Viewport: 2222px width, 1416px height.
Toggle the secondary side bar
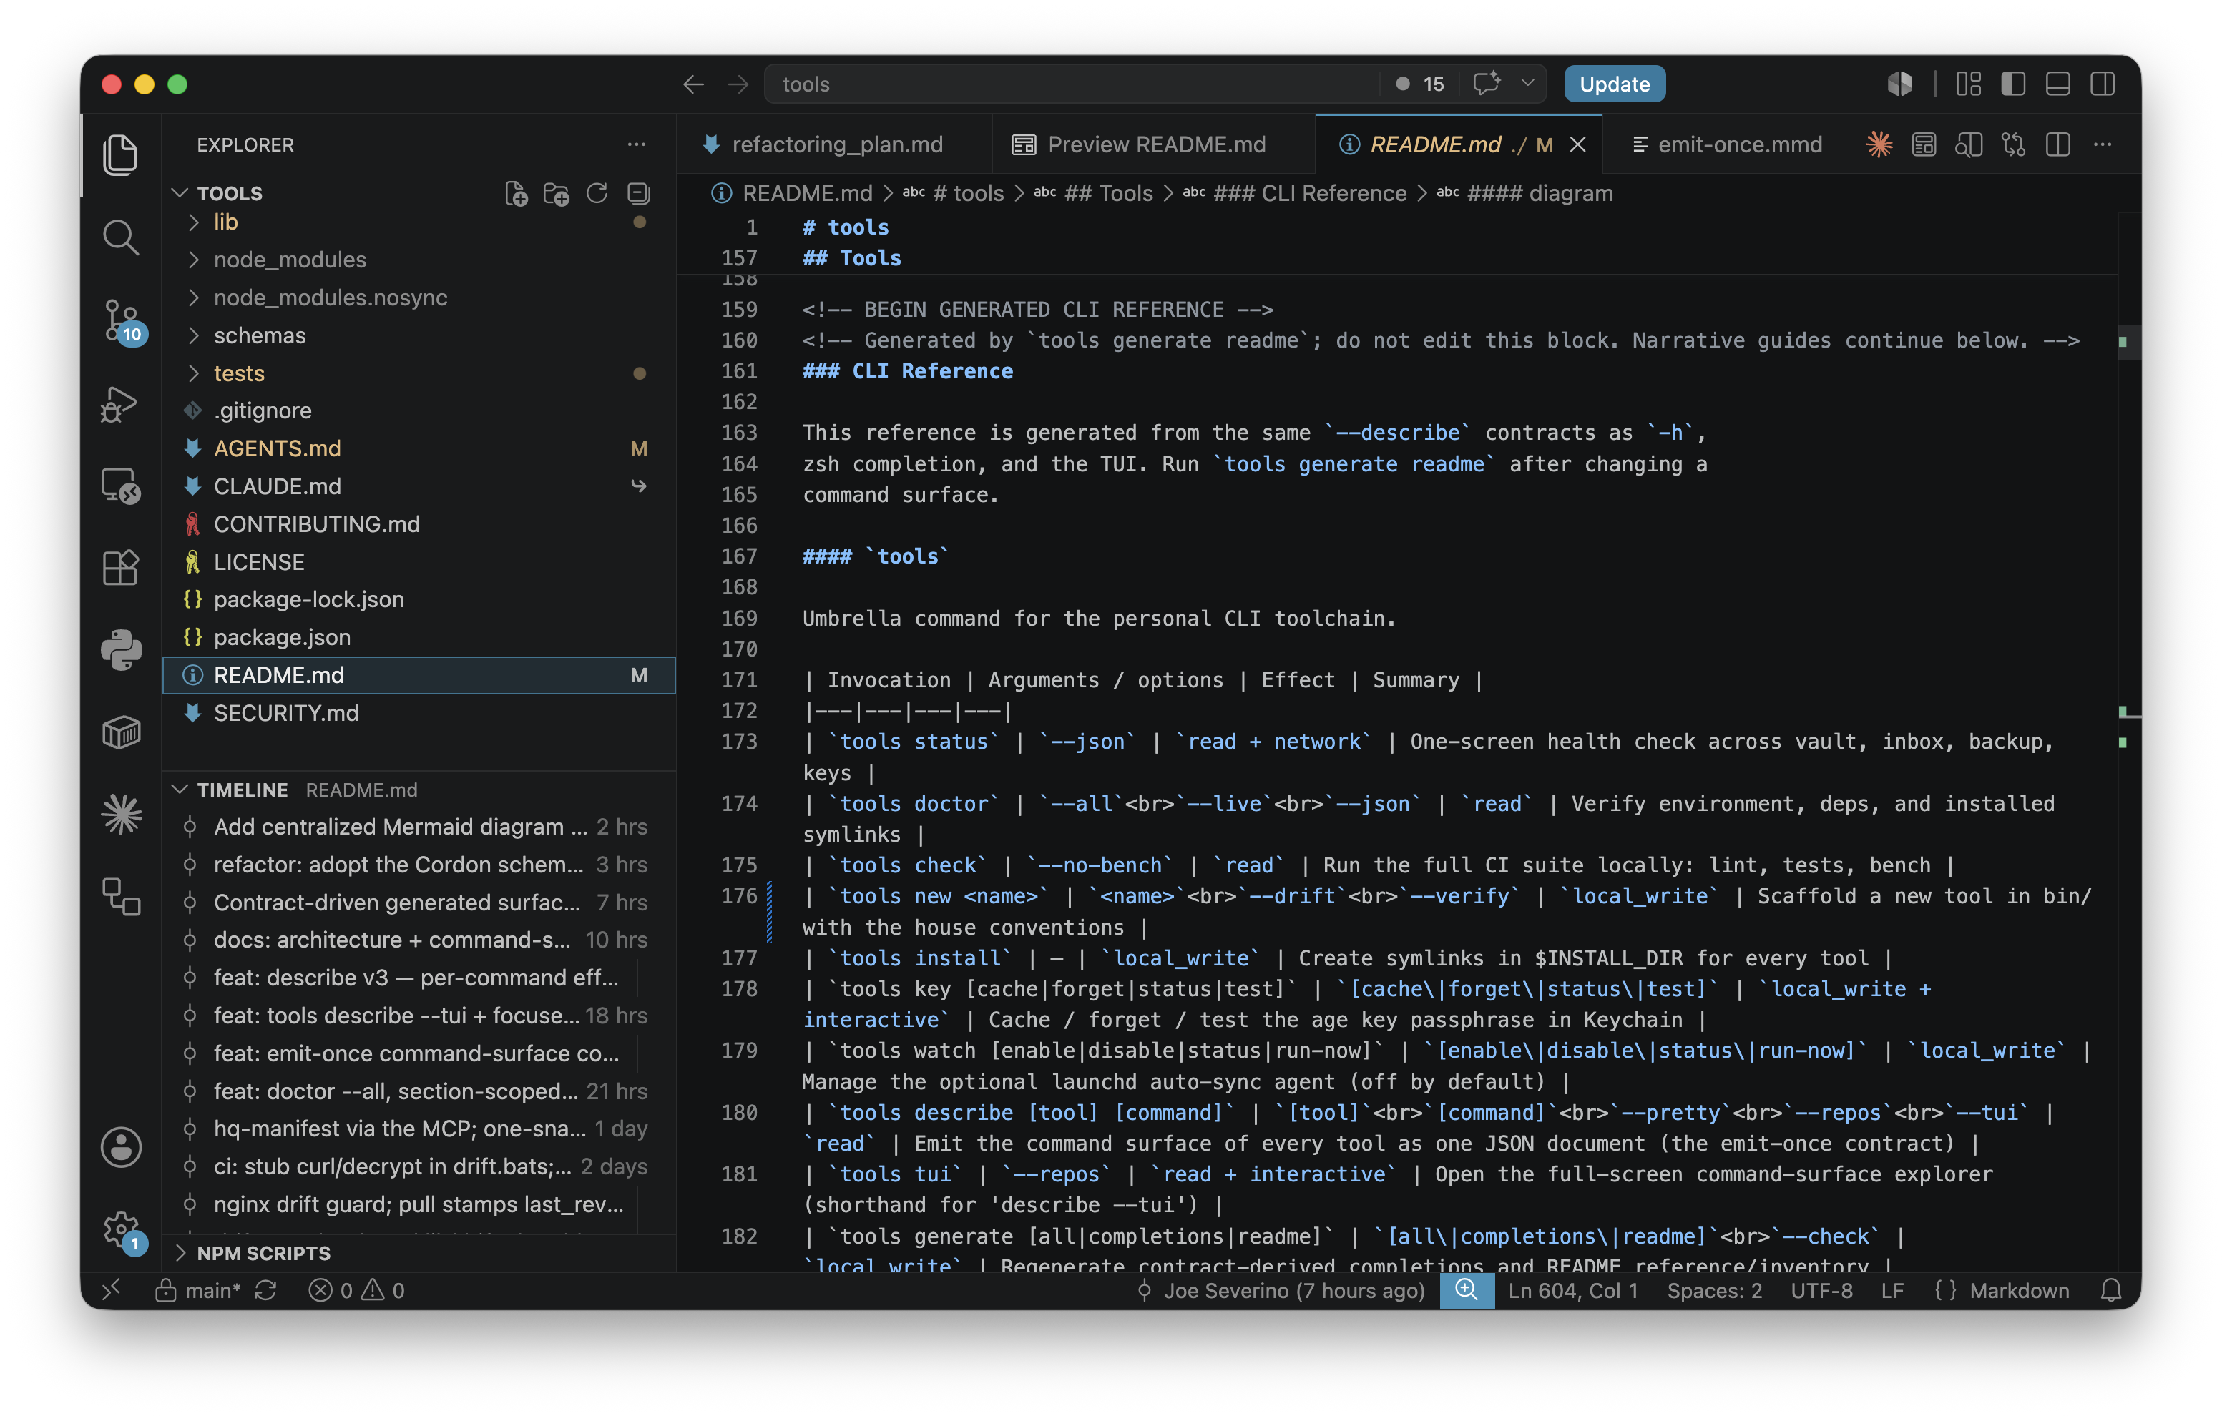pyautogui.click(x=2102, y=85)
